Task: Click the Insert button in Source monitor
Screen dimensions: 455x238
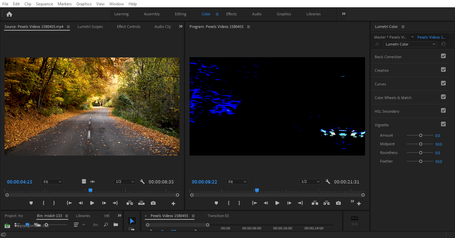Action: click(130, 203)
